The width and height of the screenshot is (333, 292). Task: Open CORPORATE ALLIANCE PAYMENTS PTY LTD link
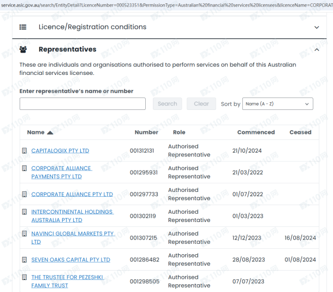pyautogui.click(x=62, y=172)
